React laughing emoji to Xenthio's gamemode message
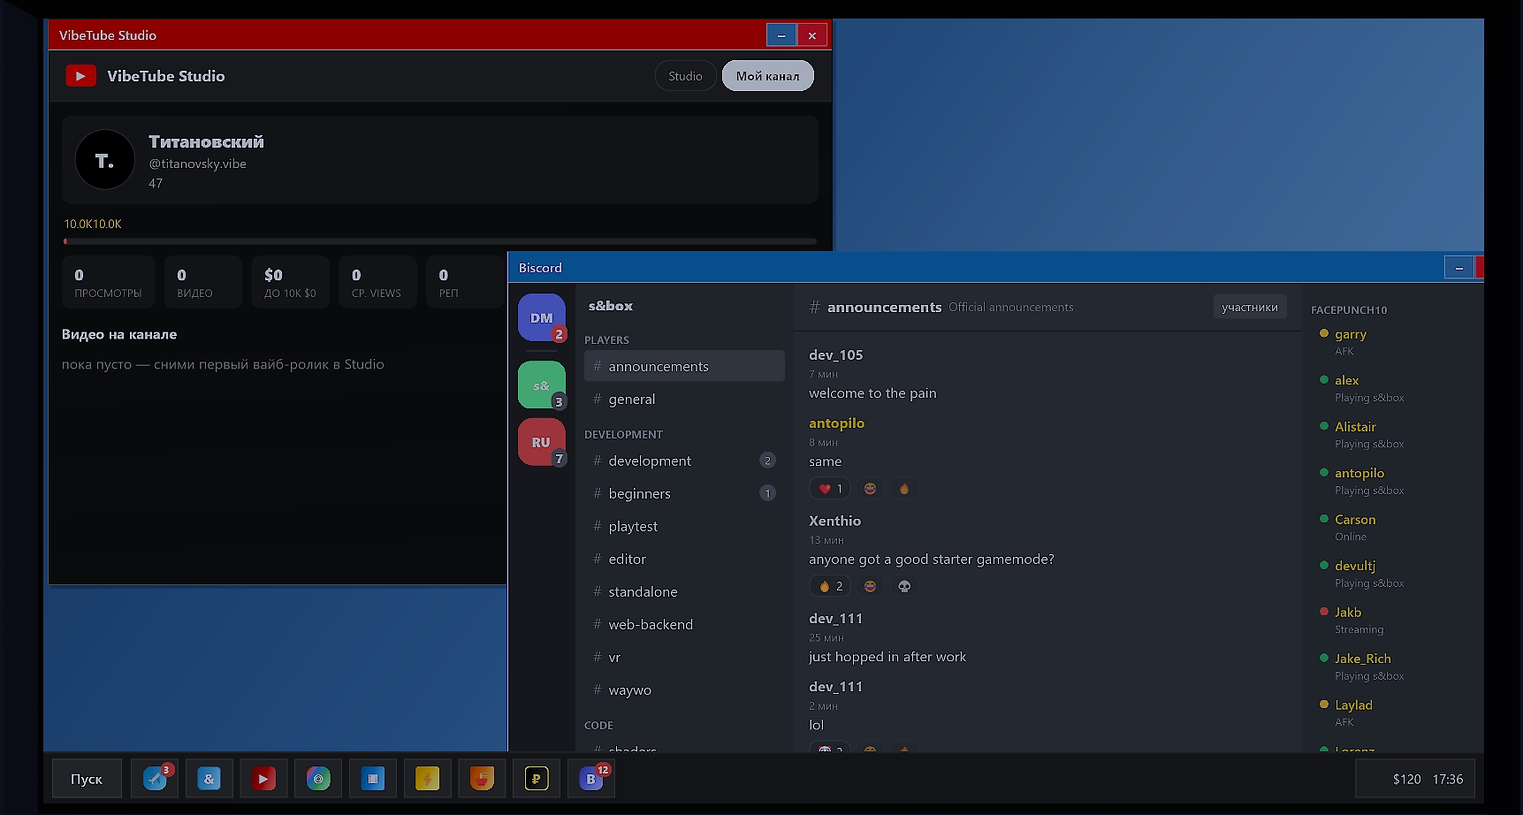1523x815 pixels. (870, 586)
